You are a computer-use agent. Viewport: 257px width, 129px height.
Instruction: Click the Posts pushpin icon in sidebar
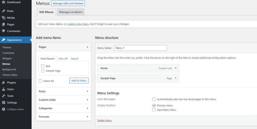(4, 11)
